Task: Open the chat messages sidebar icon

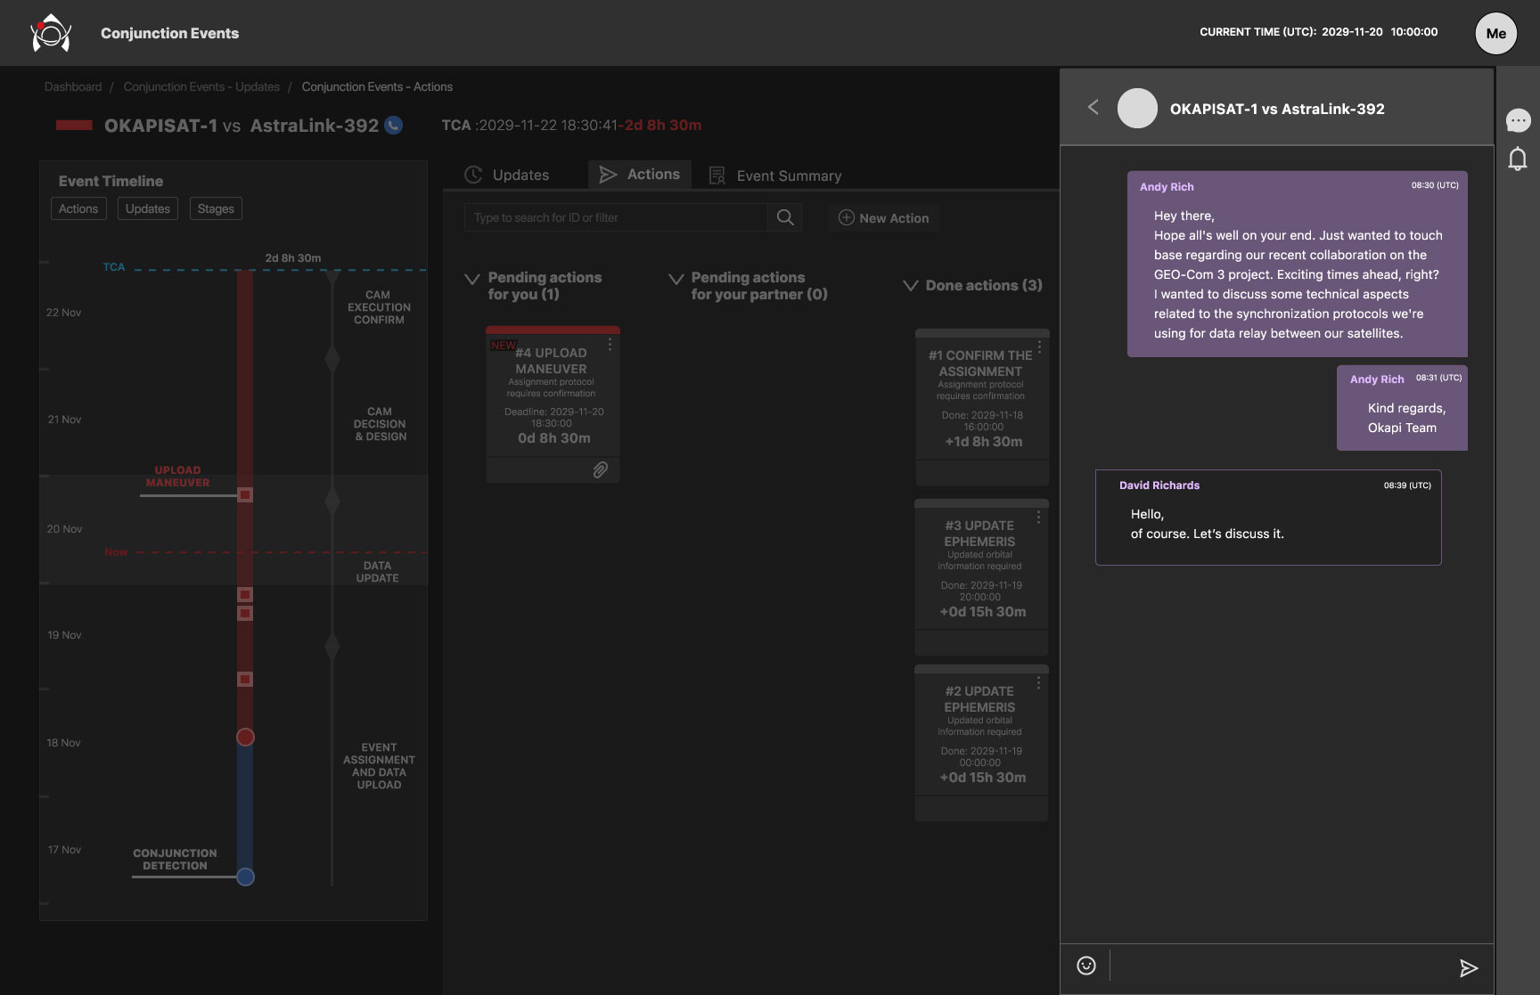Action: click(x=1518, y=120)
